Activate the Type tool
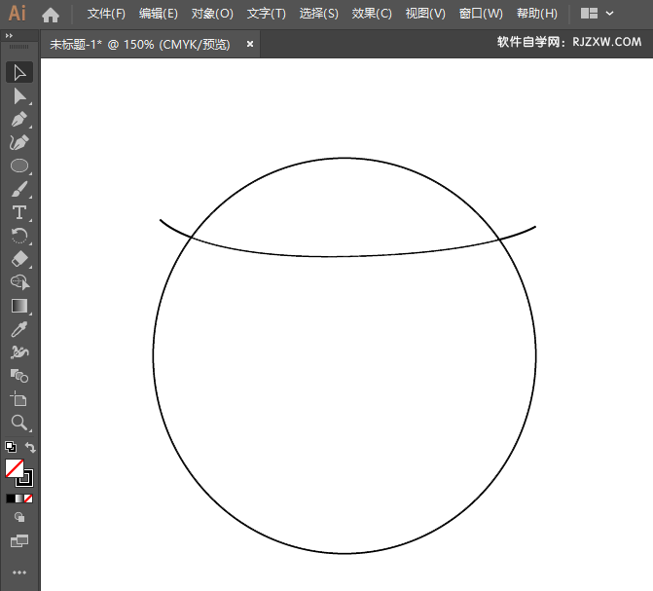653x591 pixels. [x=18, y=212]
